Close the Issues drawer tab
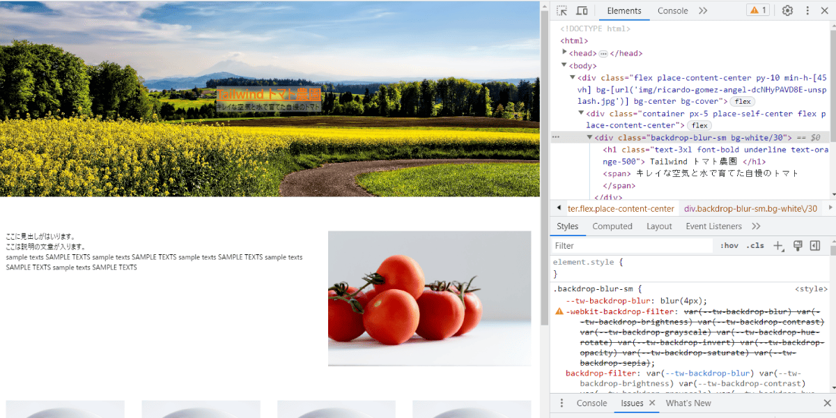The image size is (836, 418). (x=652, y=403)
